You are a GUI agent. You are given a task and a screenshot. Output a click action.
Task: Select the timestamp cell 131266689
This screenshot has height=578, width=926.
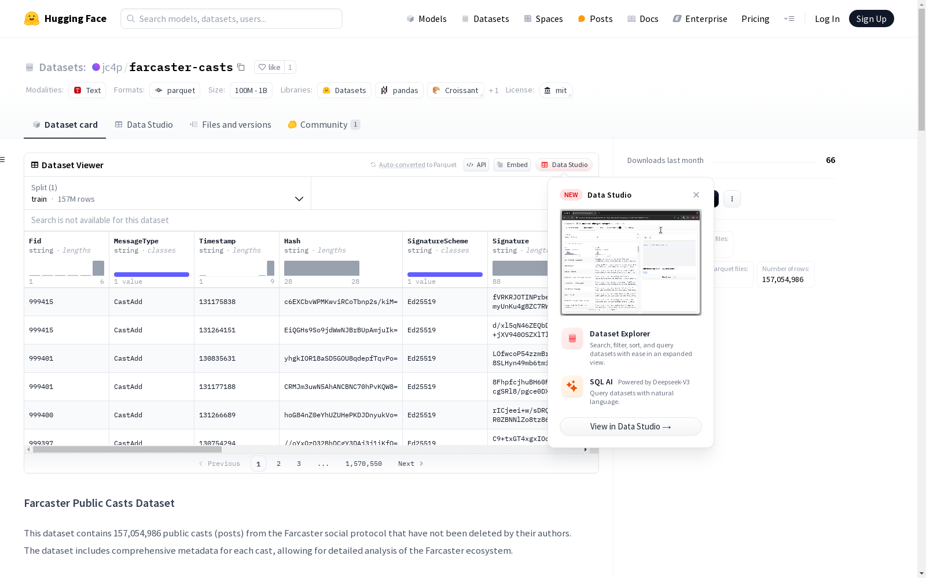pos(237,415)
